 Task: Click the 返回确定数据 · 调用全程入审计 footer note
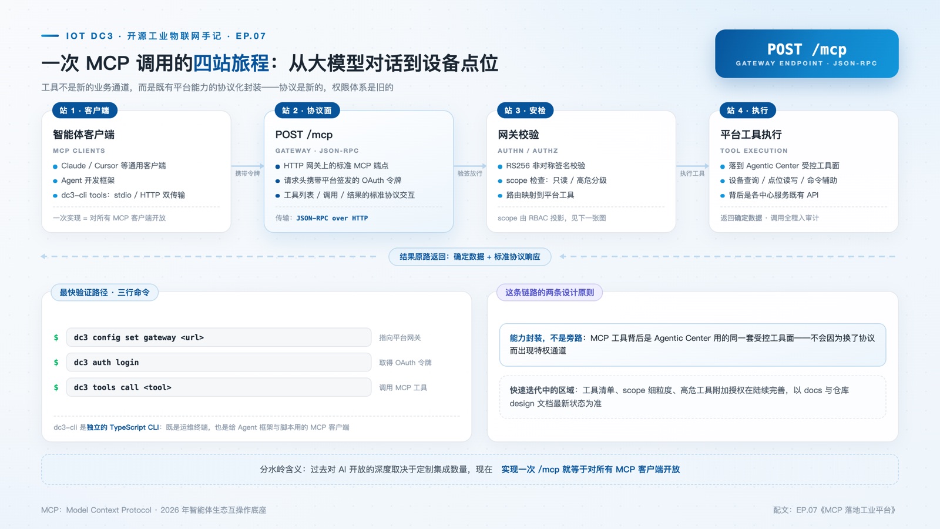770,218
